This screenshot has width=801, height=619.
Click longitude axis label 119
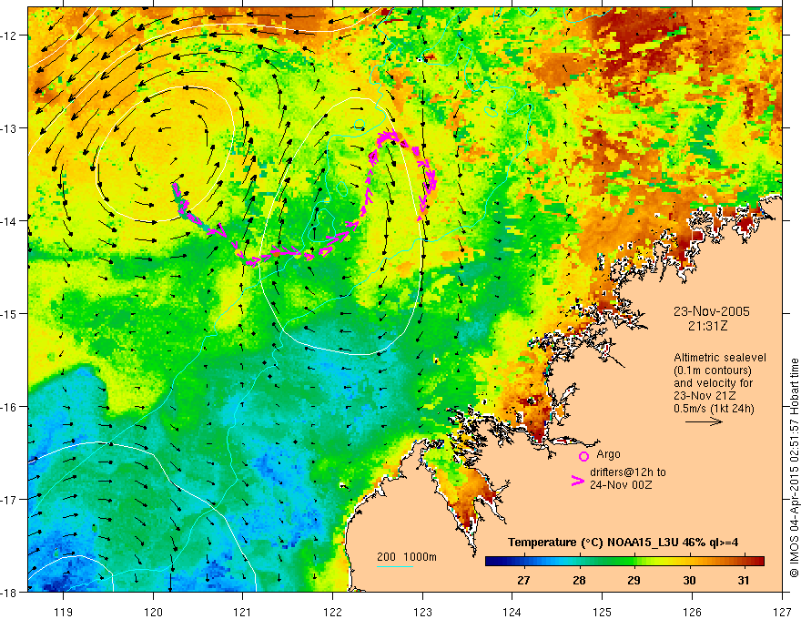64,612
